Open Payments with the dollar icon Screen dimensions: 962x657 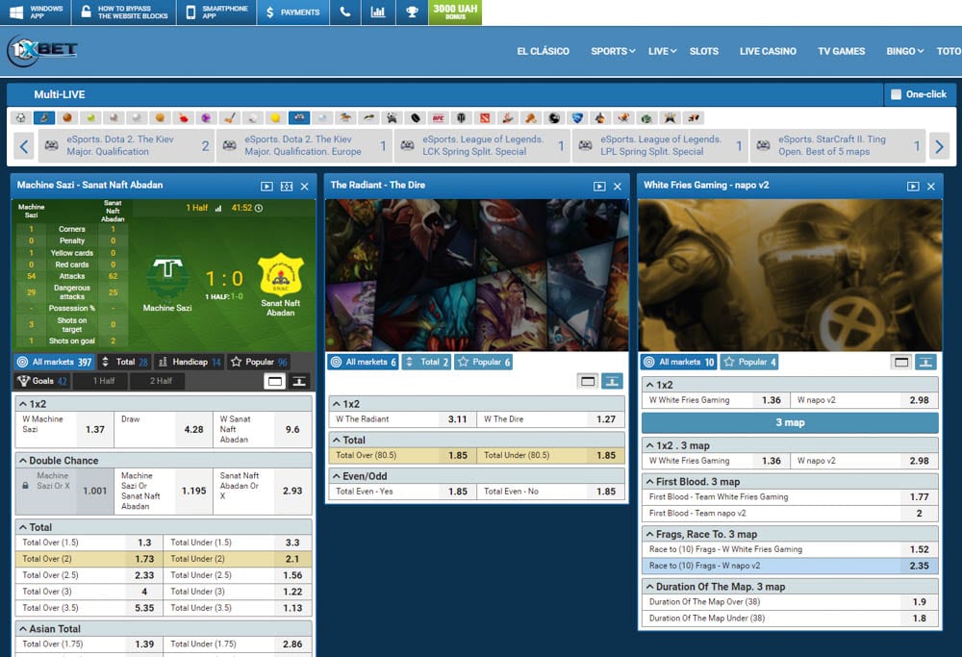point(292,13)
